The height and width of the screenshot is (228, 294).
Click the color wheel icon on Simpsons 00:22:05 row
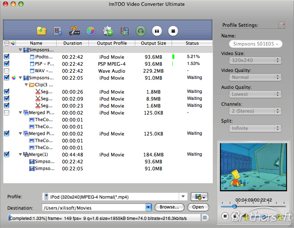14,78
